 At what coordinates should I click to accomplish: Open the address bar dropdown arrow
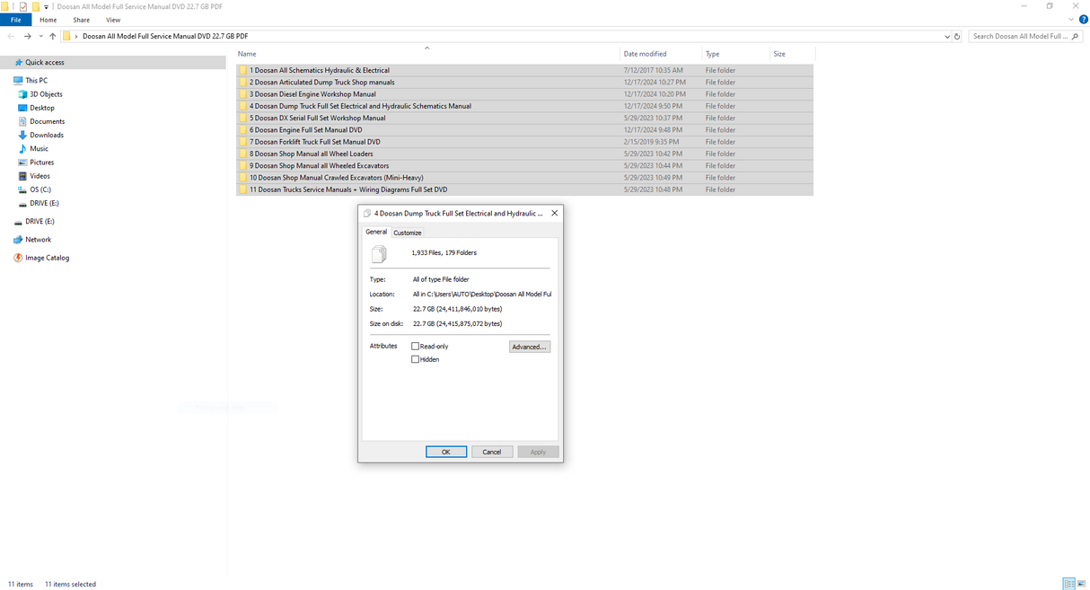(945, 36)
